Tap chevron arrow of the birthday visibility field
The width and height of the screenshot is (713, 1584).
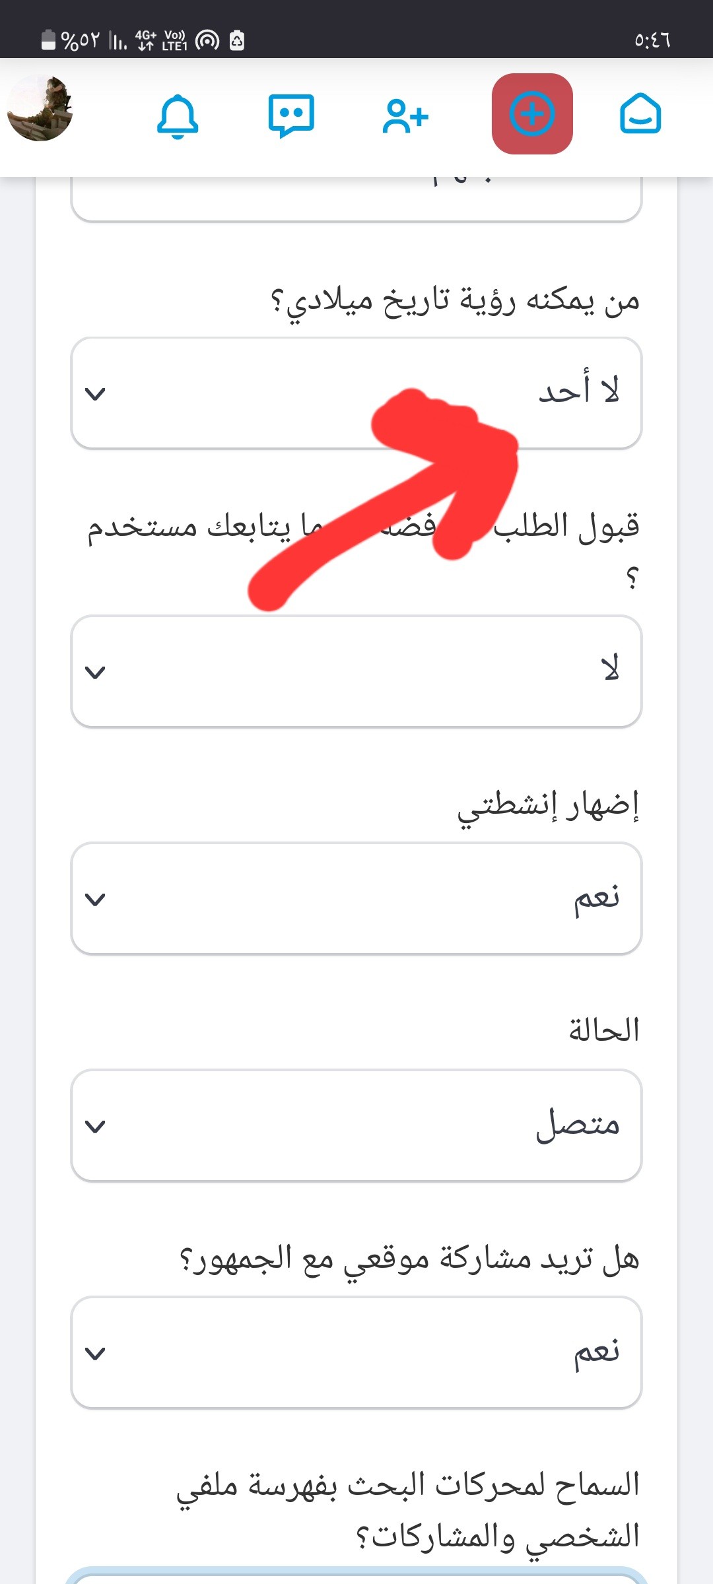pos(96,394)
